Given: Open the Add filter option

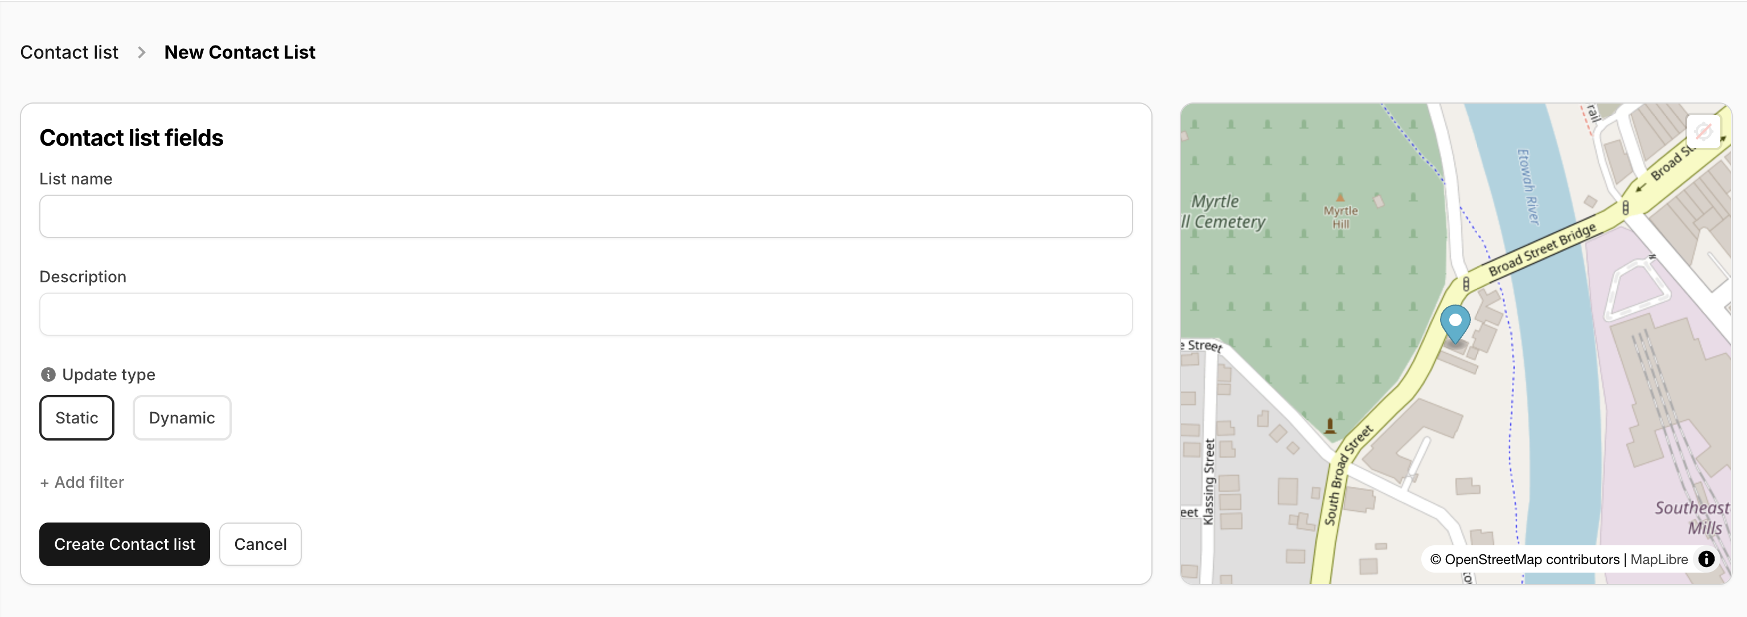Looking at the screenshot, I should coord(81,482).
